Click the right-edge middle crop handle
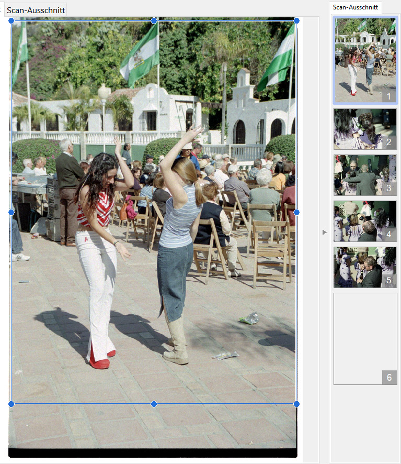This screenshot has height=464, width=401. [x=296, y=212]
